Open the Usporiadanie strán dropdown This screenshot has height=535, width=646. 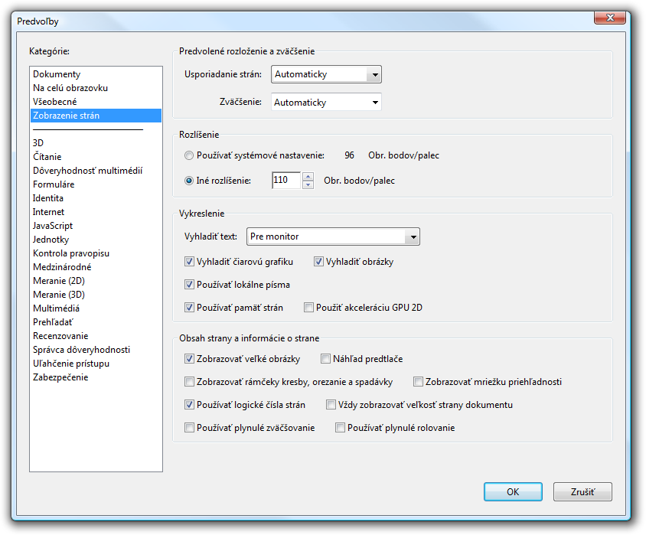click(374, 74)
